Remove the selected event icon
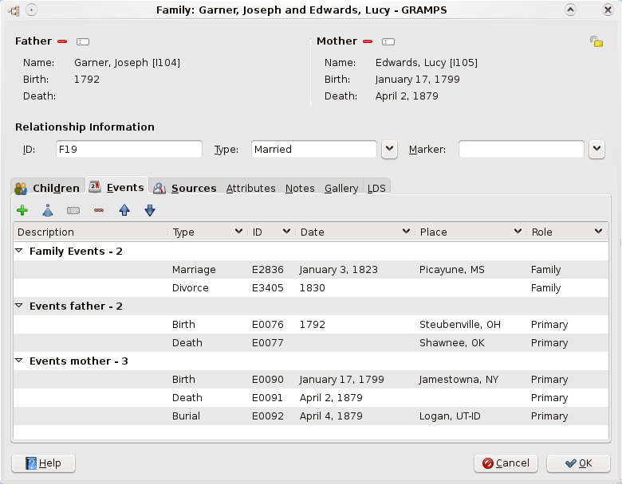 point(99,210)
